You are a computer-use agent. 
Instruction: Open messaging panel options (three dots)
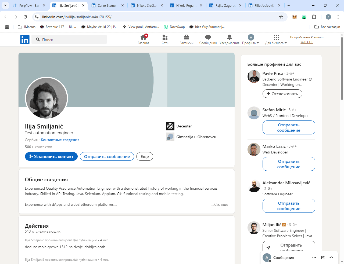[314, 258]
